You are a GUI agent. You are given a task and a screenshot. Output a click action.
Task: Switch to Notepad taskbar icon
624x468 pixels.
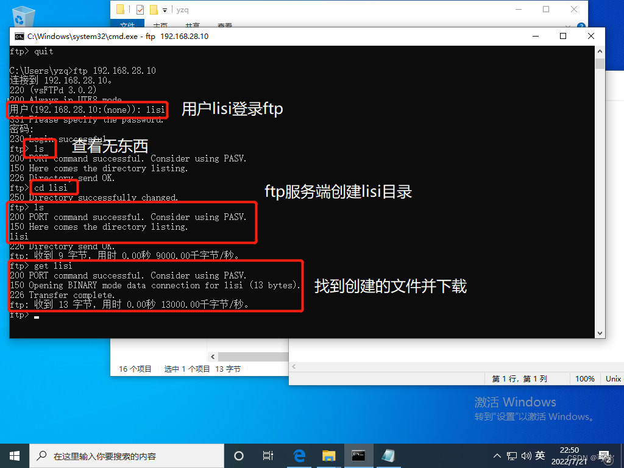pyautogui.click(x=388, y=456)
